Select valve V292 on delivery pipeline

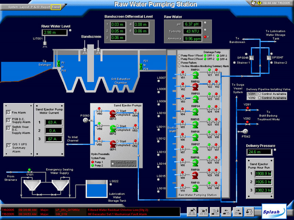coord(247,123)
